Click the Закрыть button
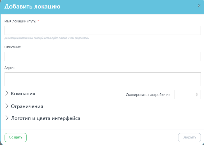Viewport: 204px width, 145px height. [190, 137]
